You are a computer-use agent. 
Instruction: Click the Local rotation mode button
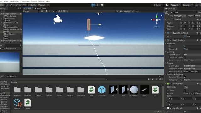click(x=41, y=5)
